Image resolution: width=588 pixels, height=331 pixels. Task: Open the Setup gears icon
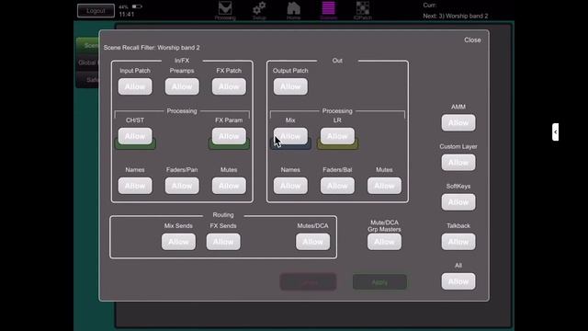259,10
